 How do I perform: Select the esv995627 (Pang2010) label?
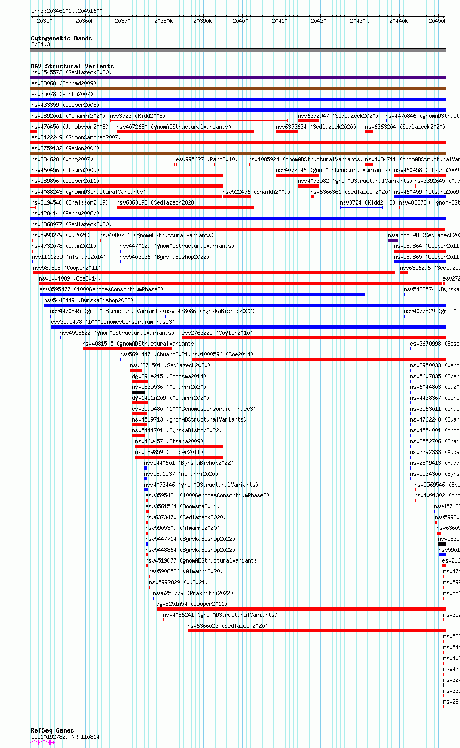(x=207, y=159)
